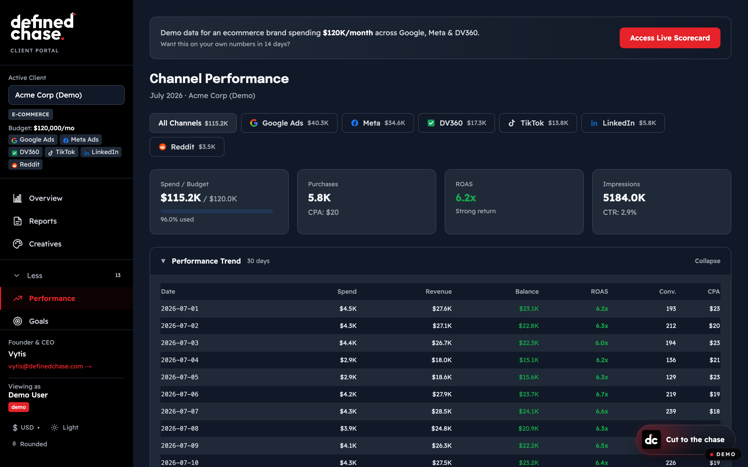
Task: Select the DV360 channel tab
Action: tap(456, 123)
